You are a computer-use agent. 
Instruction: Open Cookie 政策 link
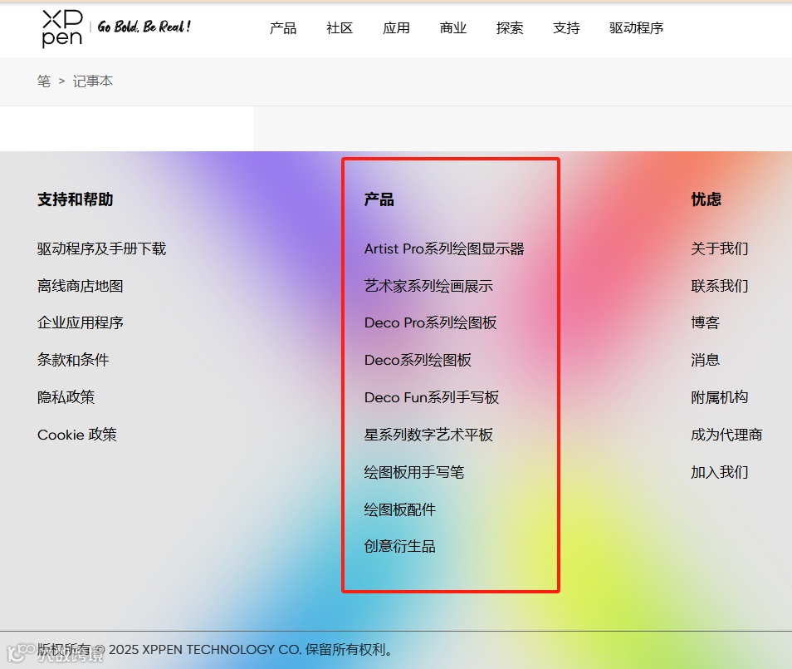pyautogui.click(x=77, y=435)
